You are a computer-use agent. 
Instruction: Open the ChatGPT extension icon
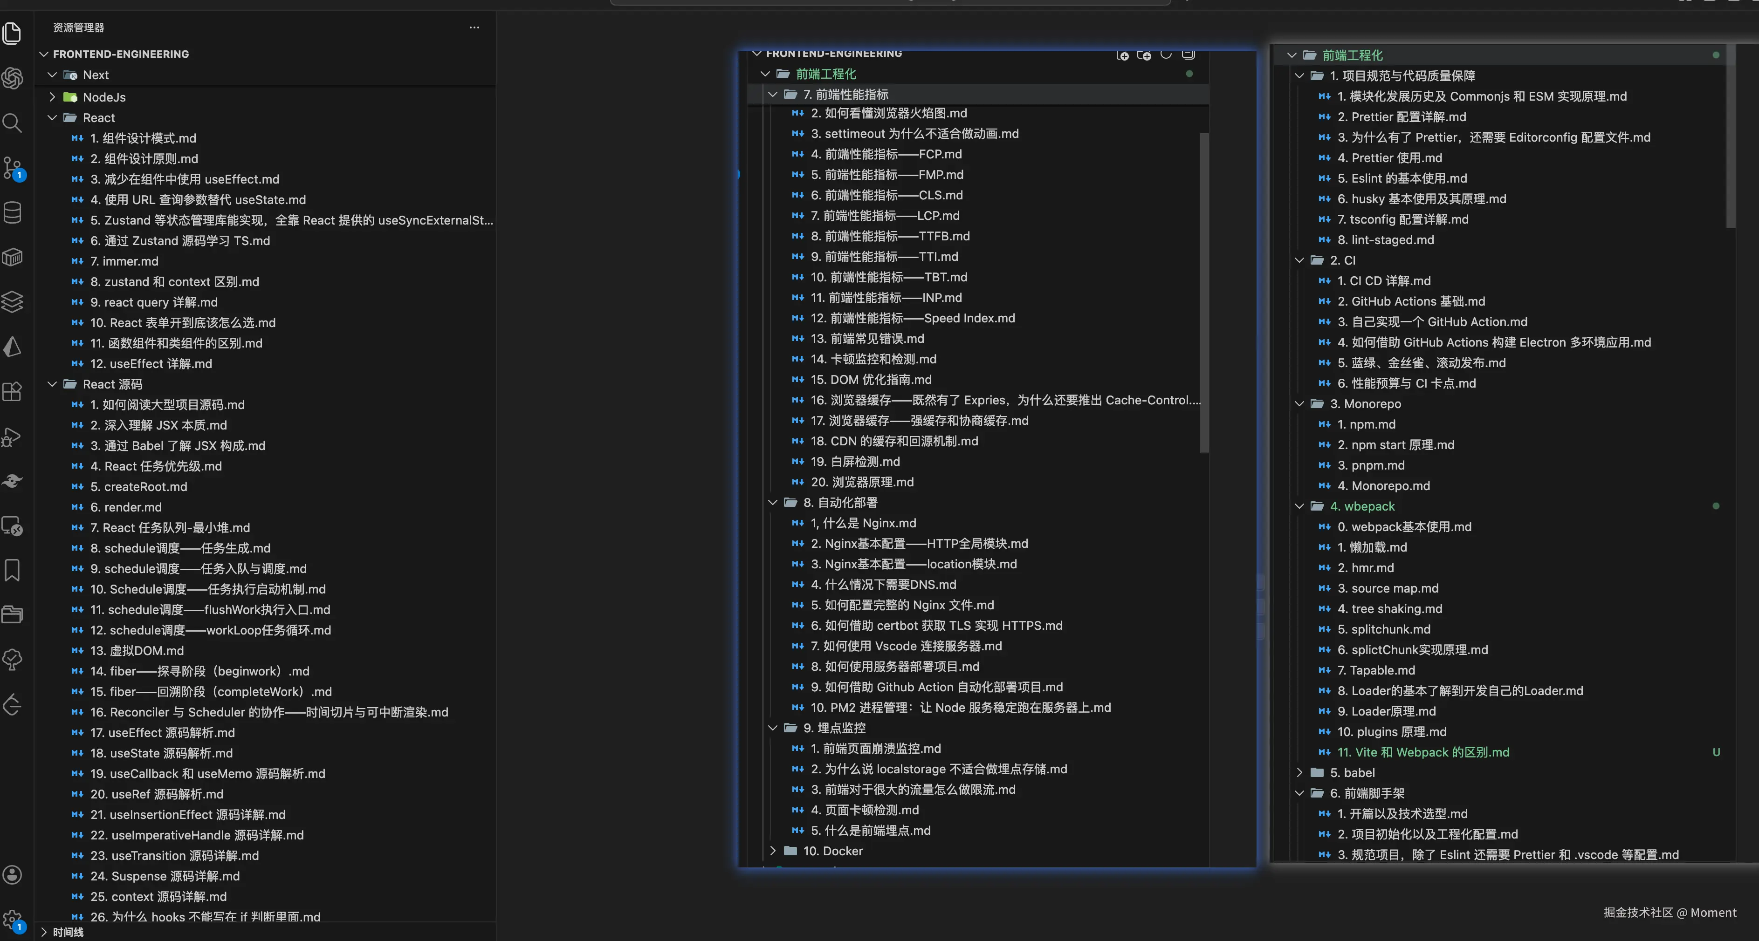point(12,78)
